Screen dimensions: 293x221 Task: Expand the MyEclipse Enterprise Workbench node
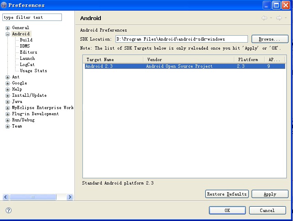pos(7,108)
